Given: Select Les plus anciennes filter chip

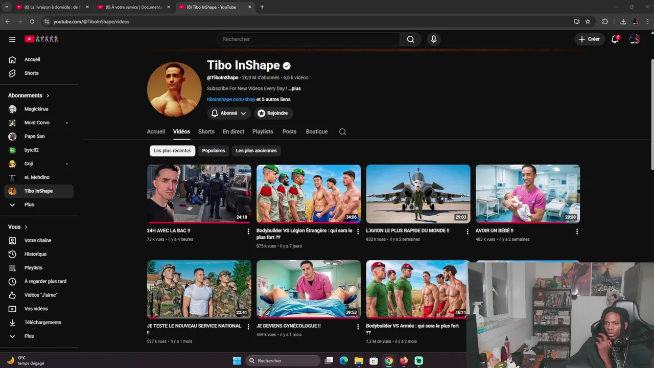Looking at the screenshot, I should (x=256, y=151).
